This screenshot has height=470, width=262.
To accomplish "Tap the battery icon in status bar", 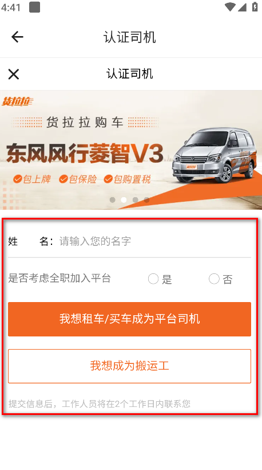I will click(x=255, y=7).
